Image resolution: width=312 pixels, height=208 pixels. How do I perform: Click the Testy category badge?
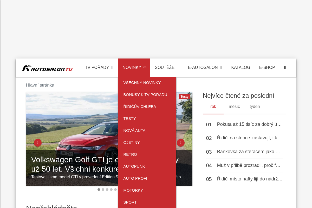click(185, 97)
